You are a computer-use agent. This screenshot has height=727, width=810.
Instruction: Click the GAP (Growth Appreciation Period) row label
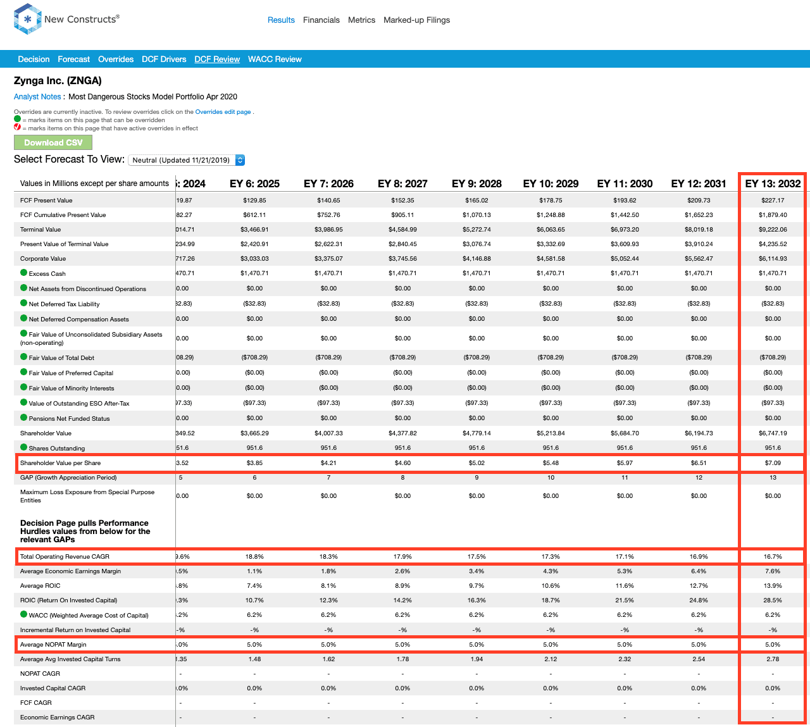click(x=68, y=478)
